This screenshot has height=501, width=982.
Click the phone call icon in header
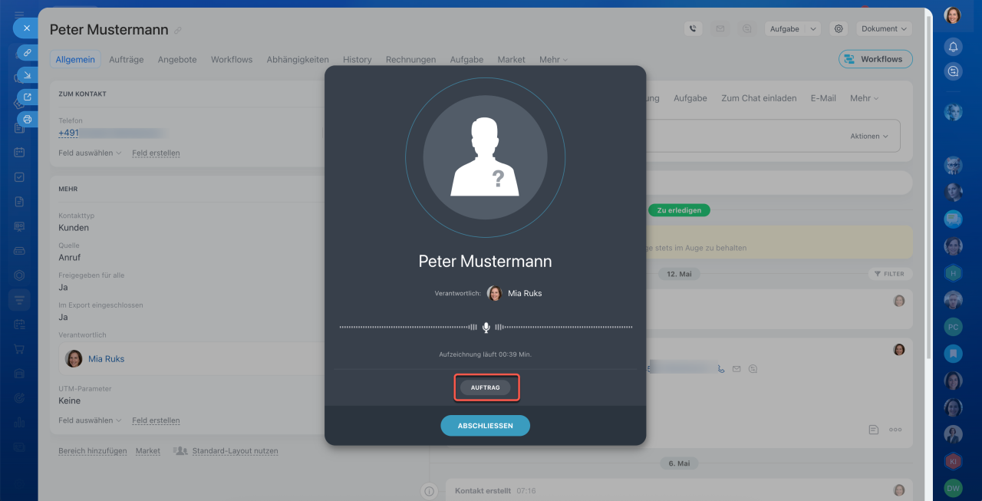(x=693, y=28)
